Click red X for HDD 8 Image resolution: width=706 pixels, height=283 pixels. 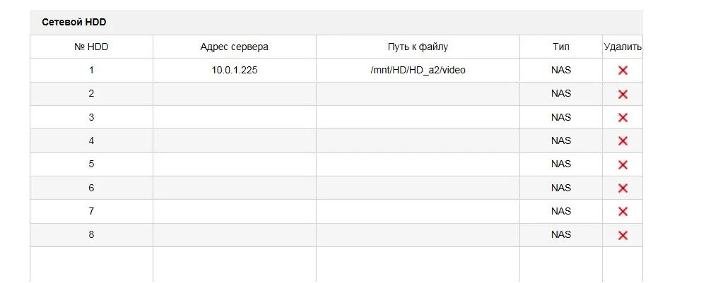click(623, 235)
